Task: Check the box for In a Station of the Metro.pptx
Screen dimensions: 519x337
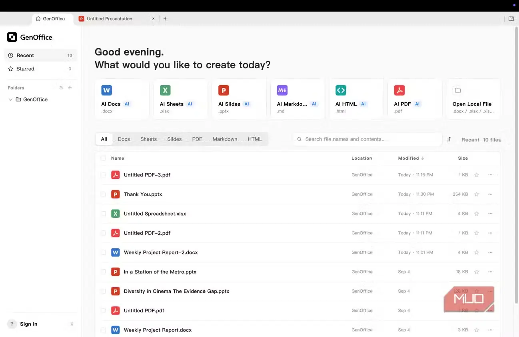Action: pos(103,272)
